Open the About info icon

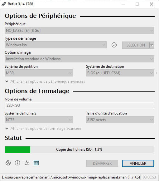pos(17,163)
